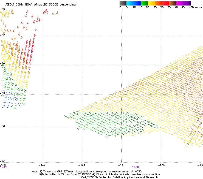Click the NOAA/NESDIS credit line
This screenshot has height=179, width=203.
(x=119, y=177)
